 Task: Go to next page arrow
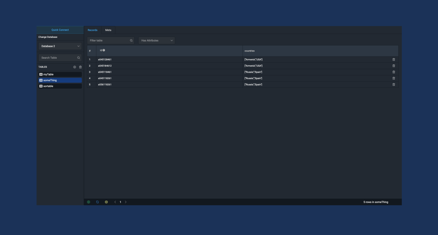coord(126,202)
